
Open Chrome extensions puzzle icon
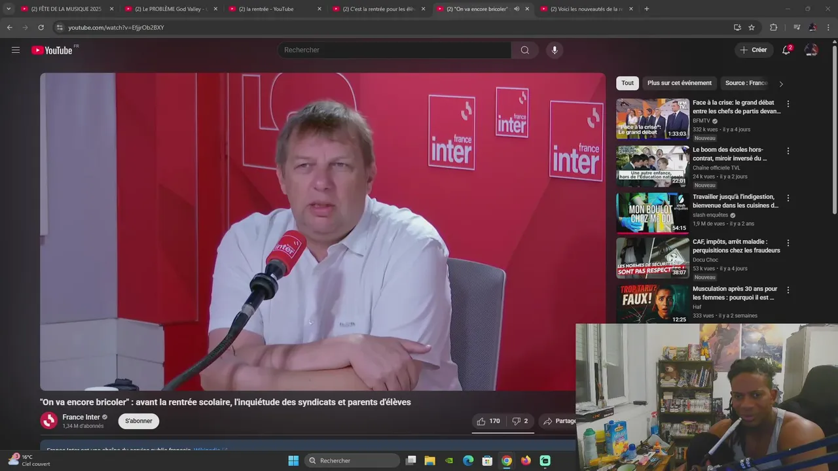click(x=773, y=27)
